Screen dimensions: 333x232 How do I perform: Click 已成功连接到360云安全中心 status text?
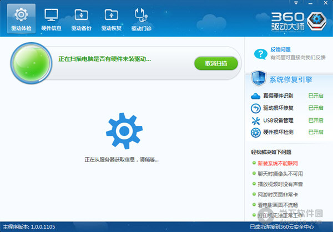tap(282, 227)
